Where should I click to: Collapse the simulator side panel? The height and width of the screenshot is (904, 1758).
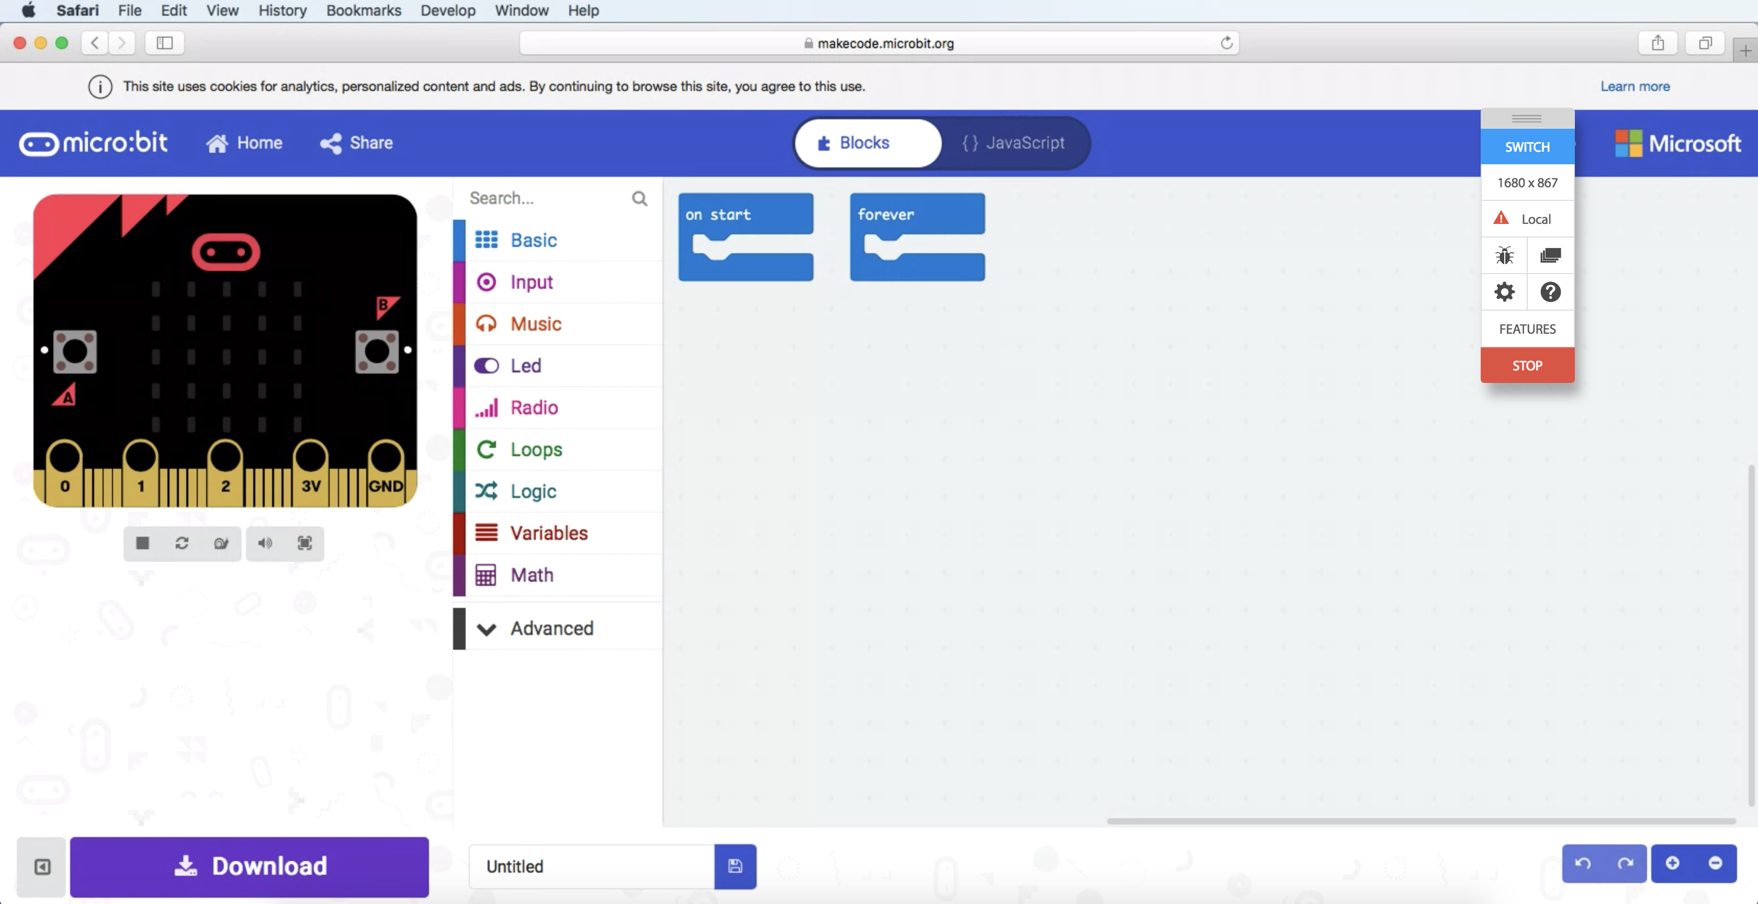pyautogui.click(x=42, y=866)
